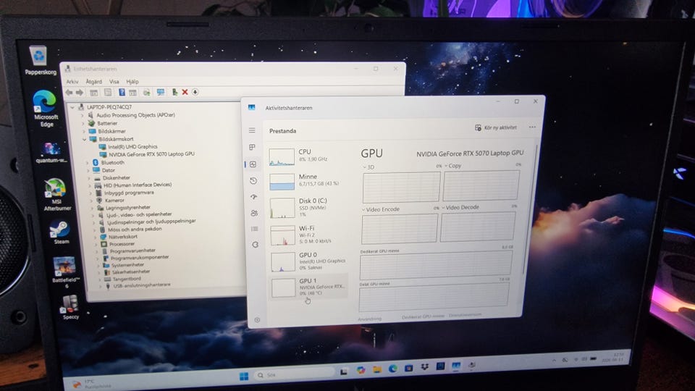The height and width of the screenshot is (391, 695).
Task: Open Visa menu in Device Manager
Action: tap(114, 82)
